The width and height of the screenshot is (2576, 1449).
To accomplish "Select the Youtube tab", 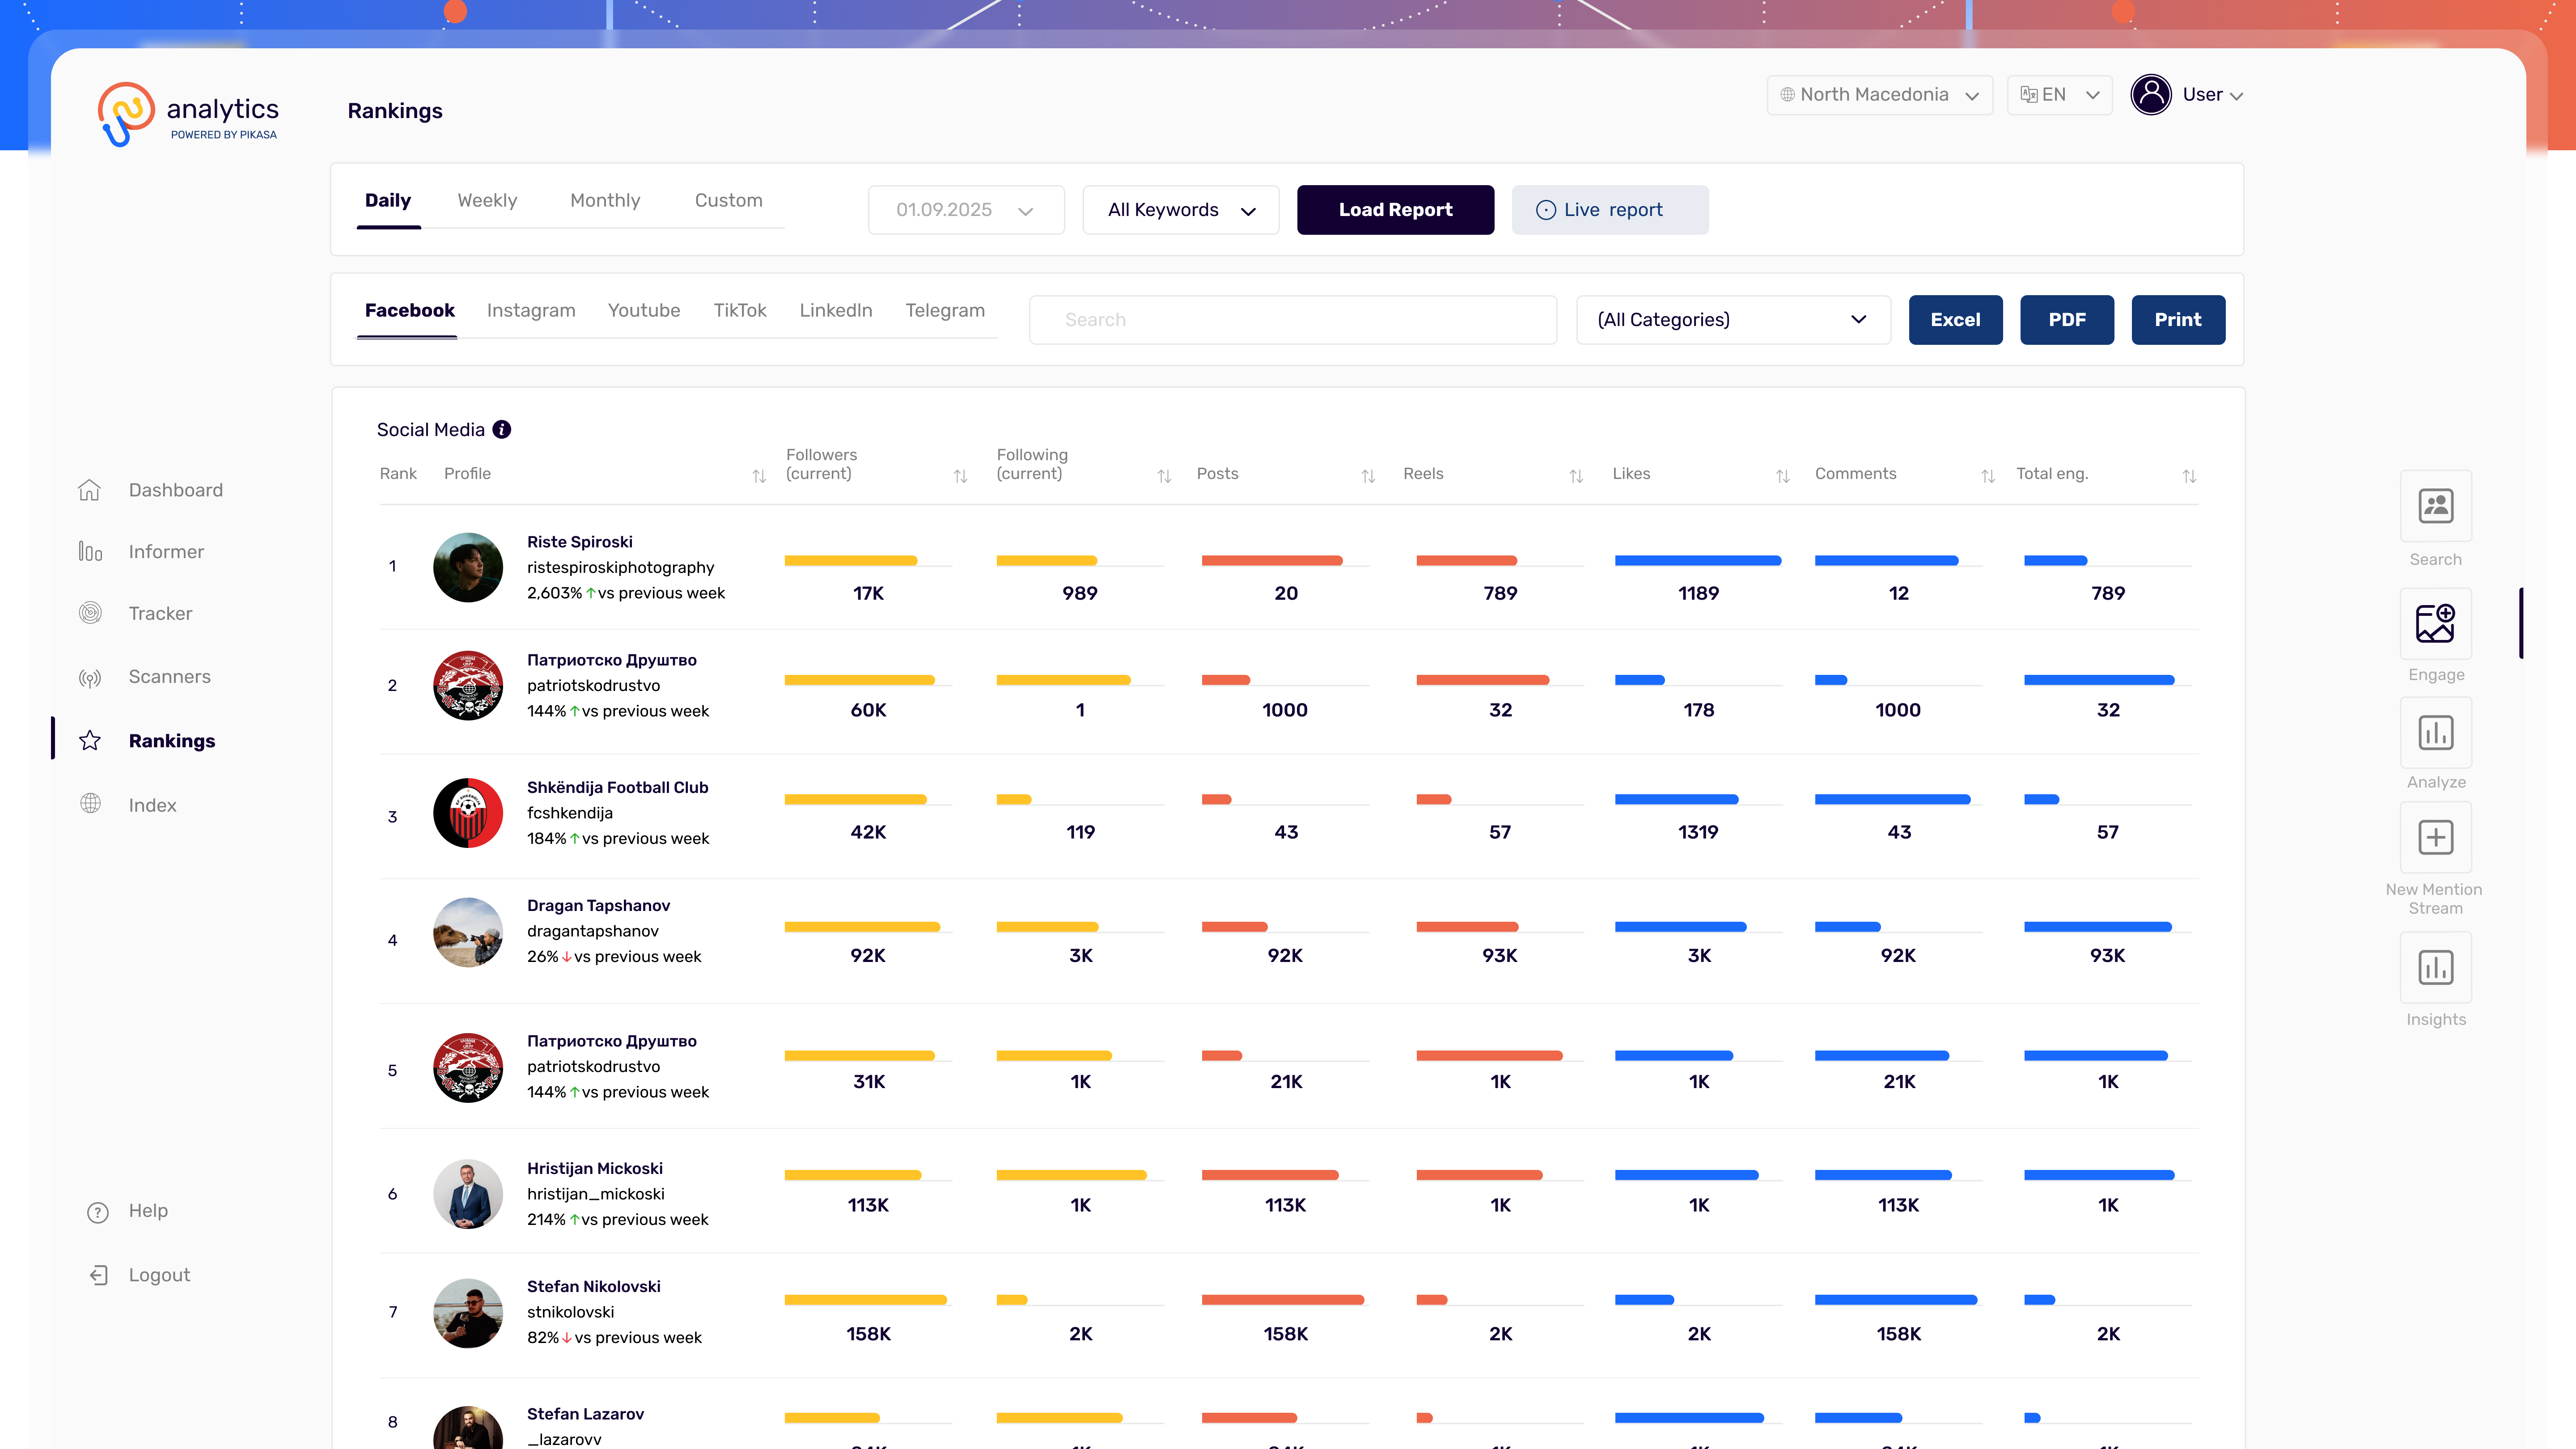I will (644, 311).
